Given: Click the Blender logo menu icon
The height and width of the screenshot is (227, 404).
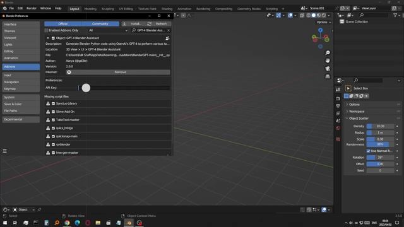Looking at the screenshot, I should point(4,8).
